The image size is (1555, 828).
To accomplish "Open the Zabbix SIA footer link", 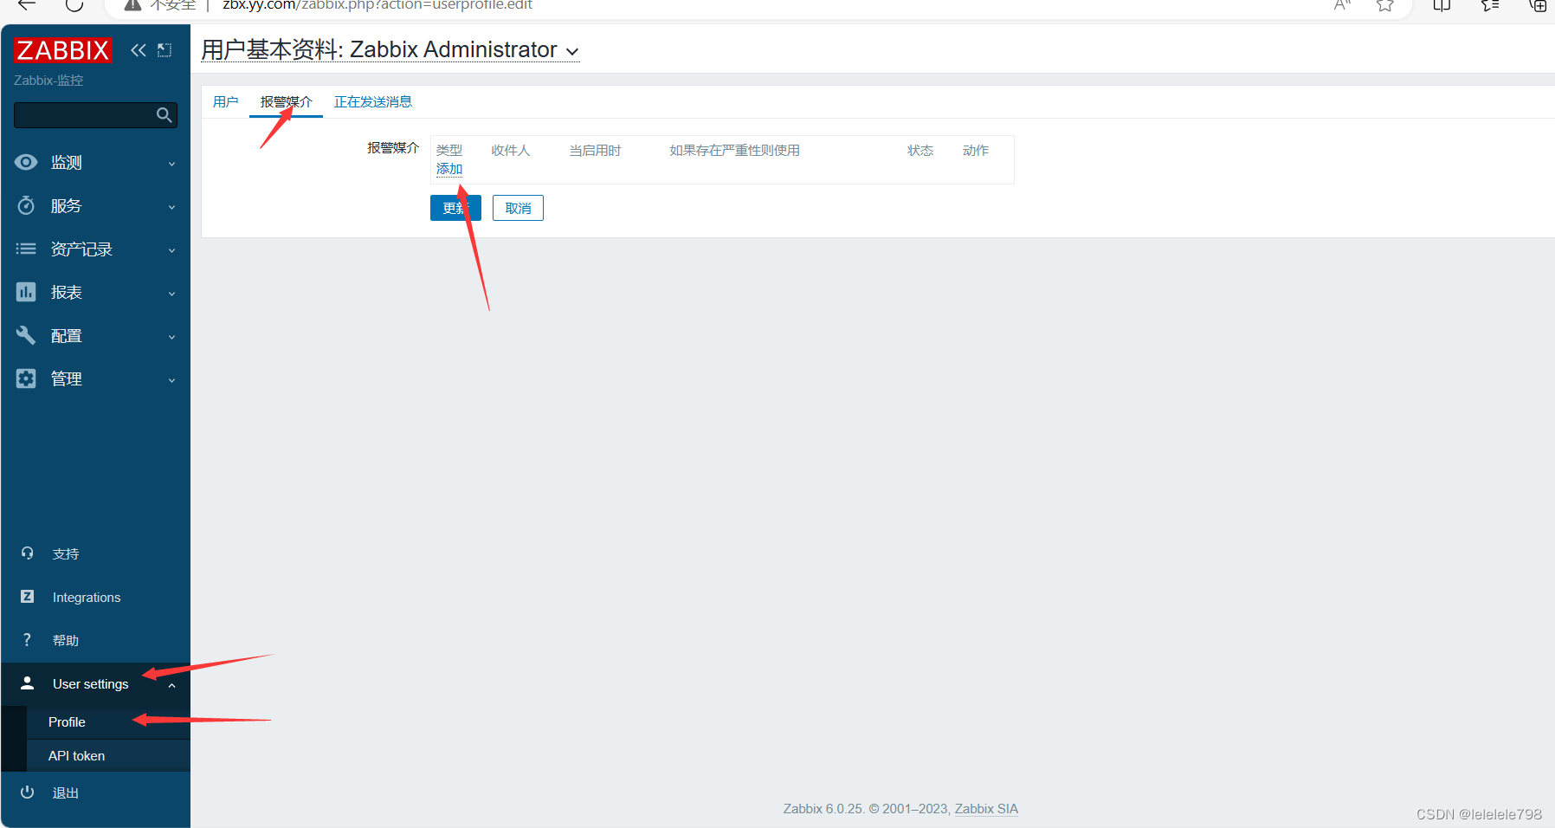I will pyautogui.click(x=986, y=808).
